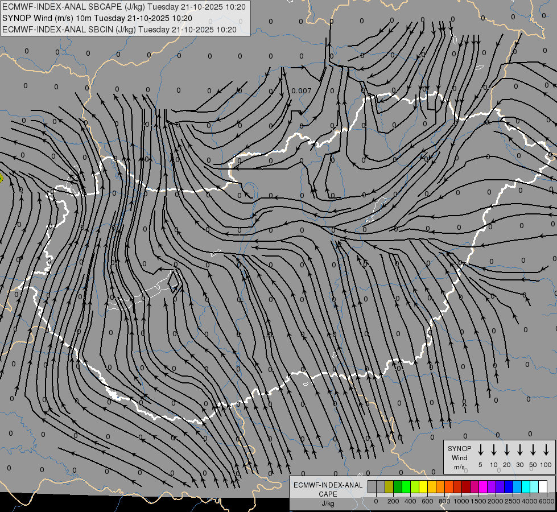This screenshot has width=557, height=512.
Task: Click the 800 tick label on the CAPE scale
Action: pyautogui.click(x=444, y=501)
